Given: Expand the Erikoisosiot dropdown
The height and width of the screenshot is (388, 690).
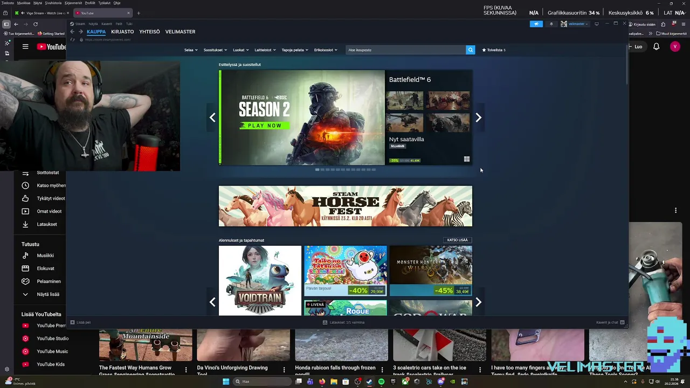Looking at the screenshot, I should coord(326,50).
